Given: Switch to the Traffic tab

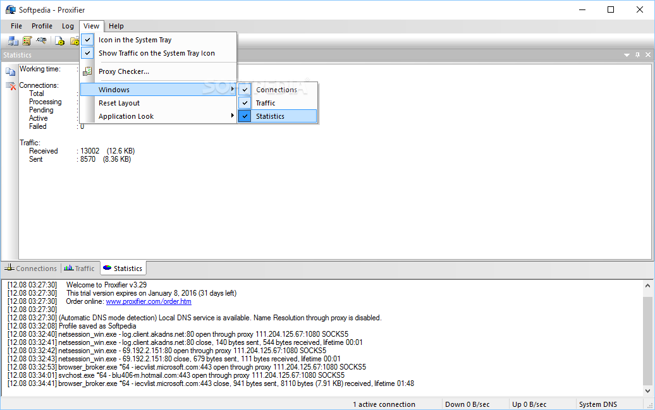Looking at the screenshot, I should [x=80, y=268].
